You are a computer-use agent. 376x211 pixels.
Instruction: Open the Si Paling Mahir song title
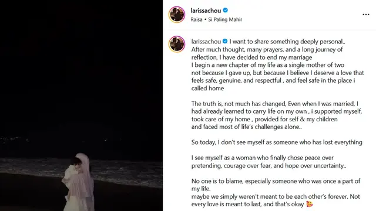225,19
